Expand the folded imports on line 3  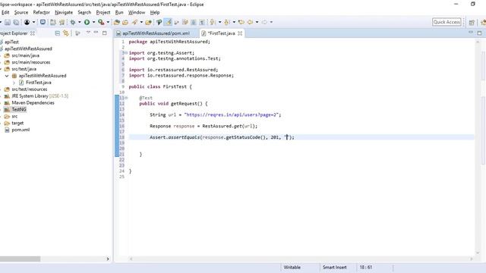[126, 53]
